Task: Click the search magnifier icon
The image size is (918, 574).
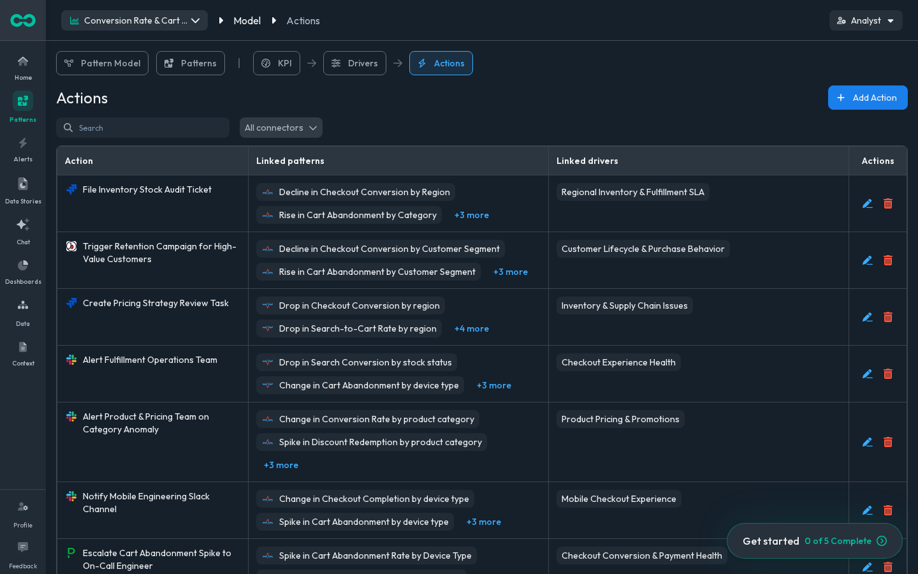Action: click(x=68, y=128)
